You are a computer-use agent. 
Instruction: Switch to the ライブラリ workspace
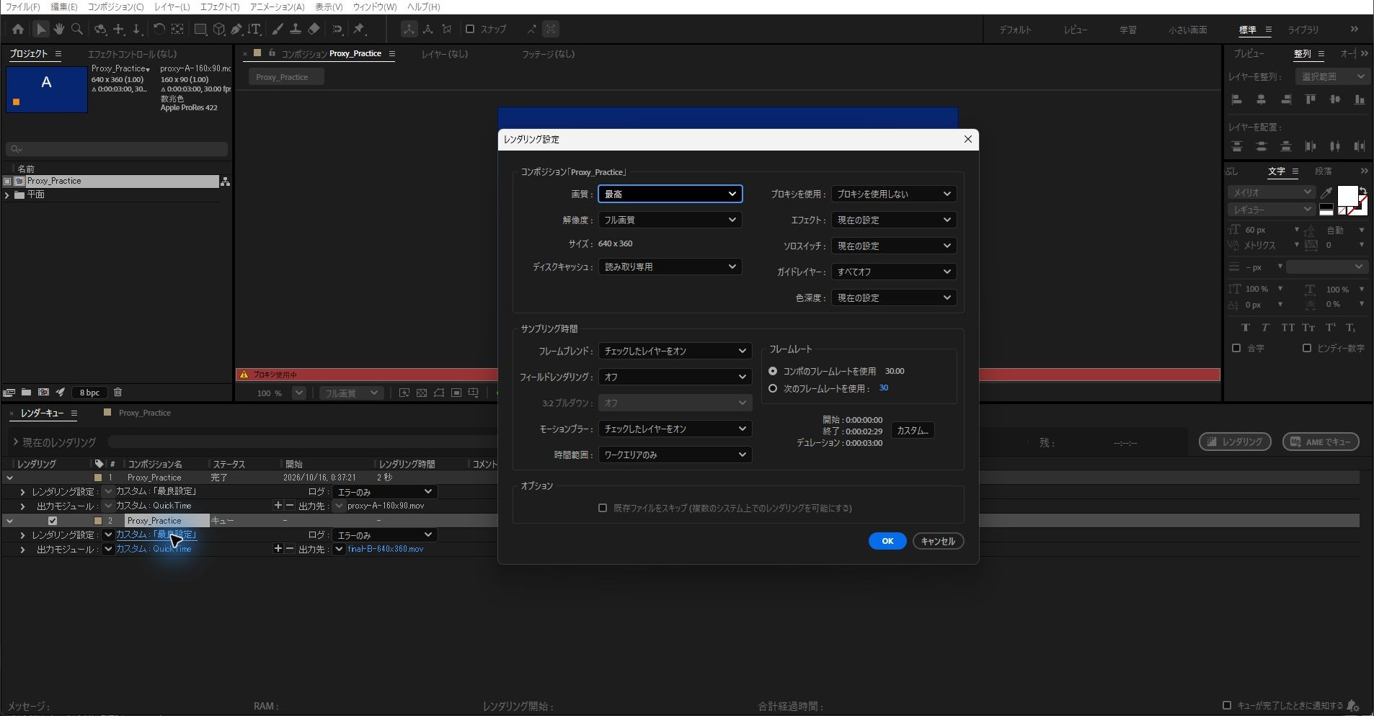click(x=1303, y=30)
